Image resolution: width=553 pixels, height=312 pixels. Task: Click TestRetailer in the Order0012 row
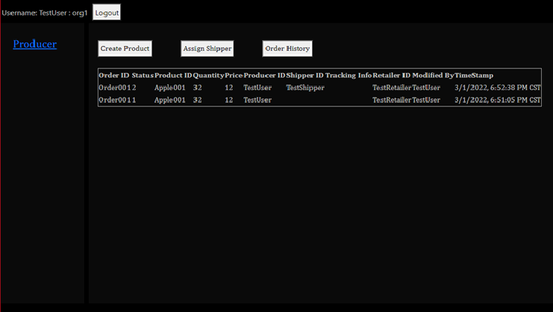click(x=392, y=88)
